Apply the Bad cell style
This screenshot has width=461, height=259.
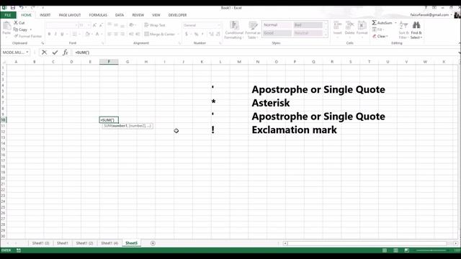coord(308,25)
